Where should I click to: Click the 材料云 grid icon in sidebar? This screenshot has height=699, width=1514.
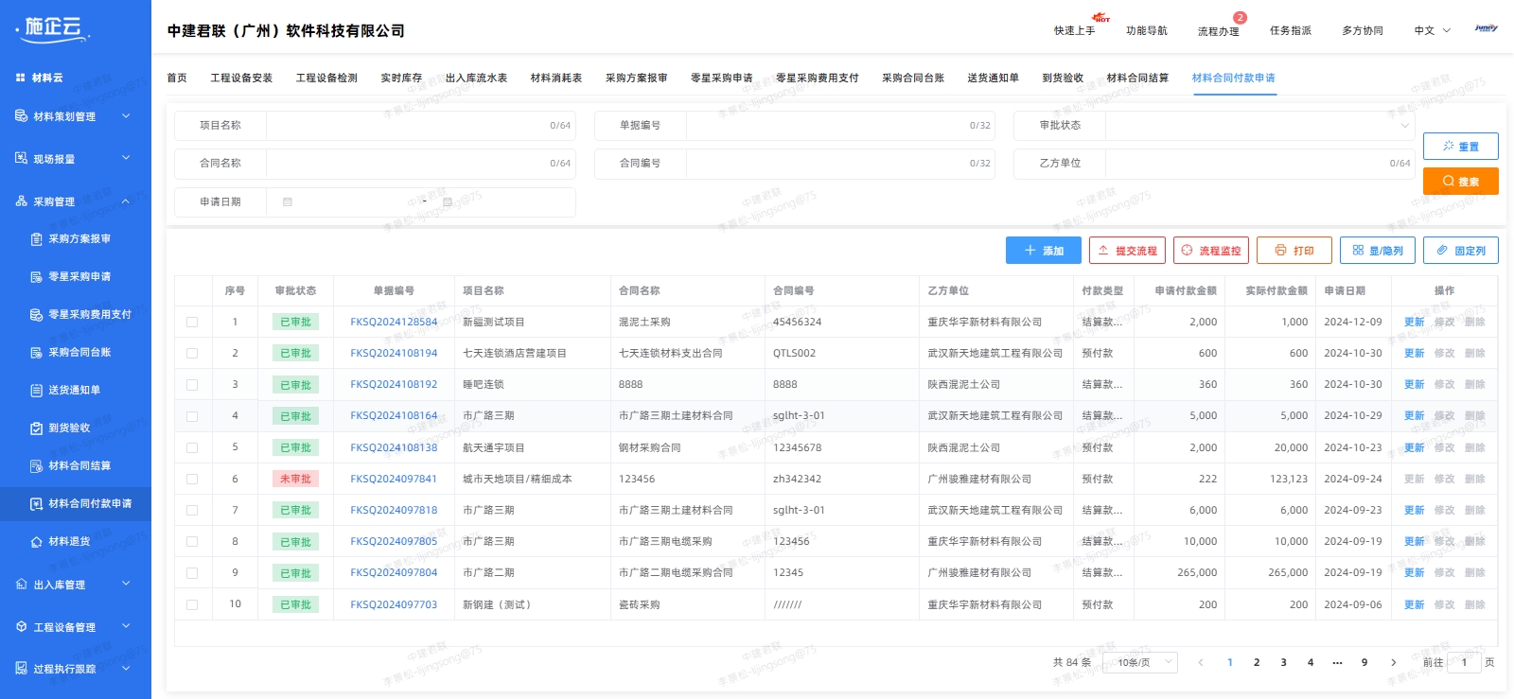coord(21,78)
